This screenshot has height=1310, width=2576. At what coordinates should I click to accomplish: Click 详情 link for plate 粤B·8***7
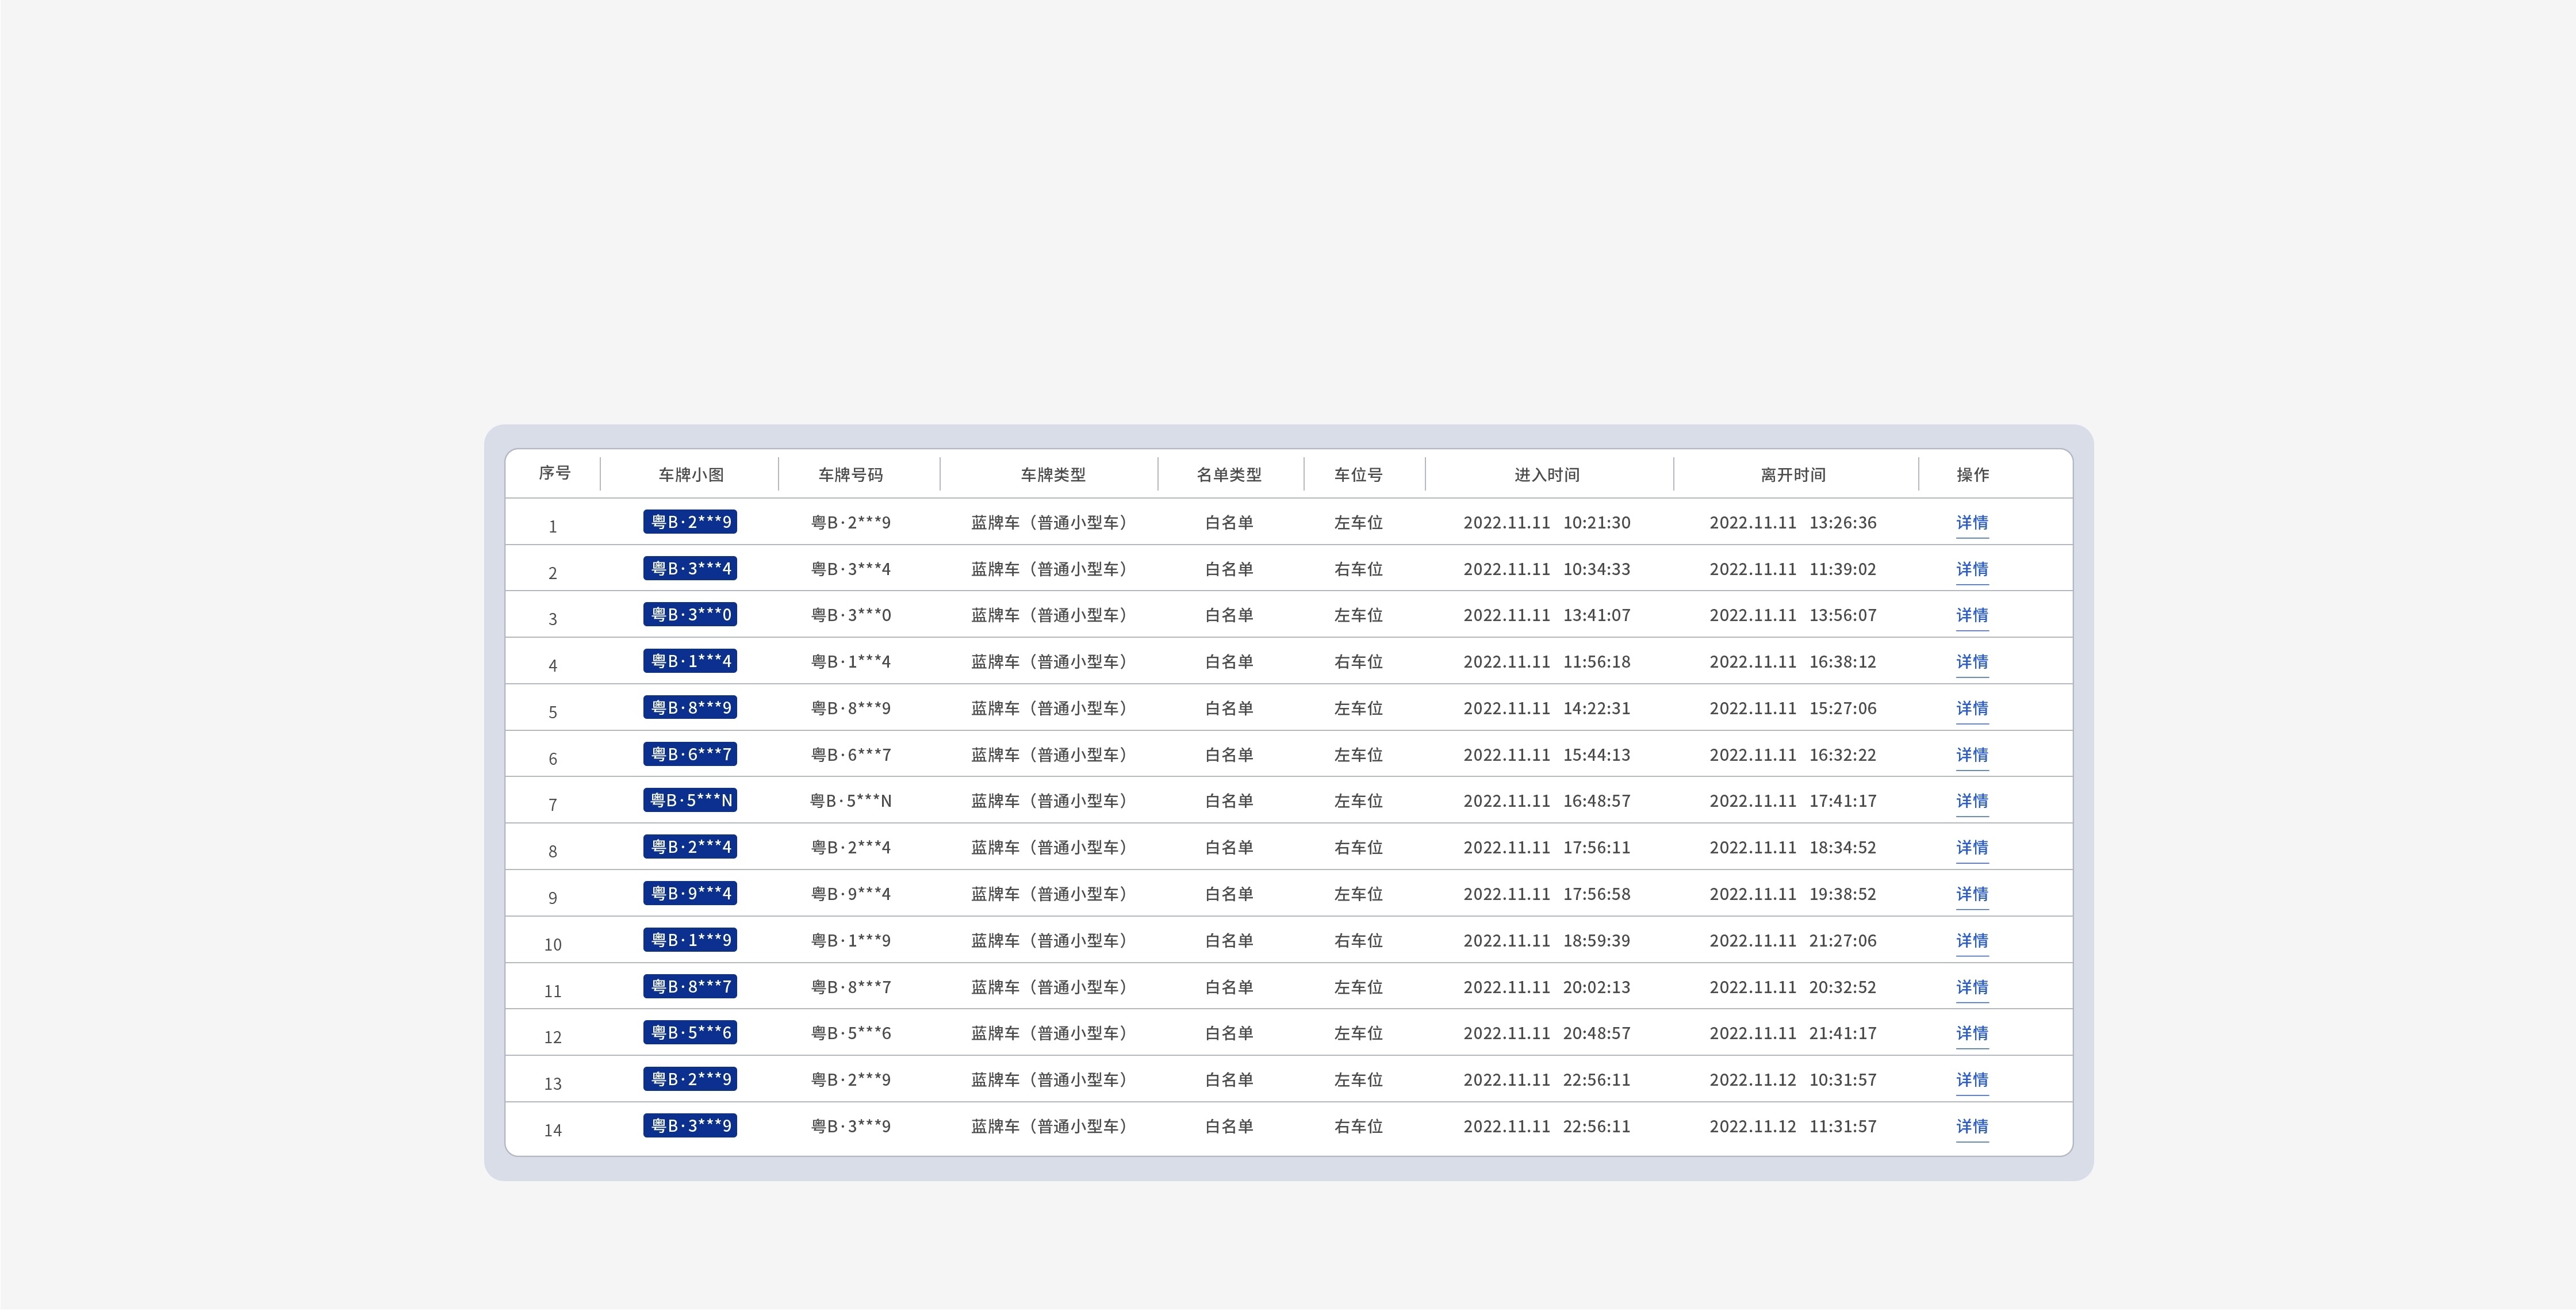click(x=1971, y=987)
